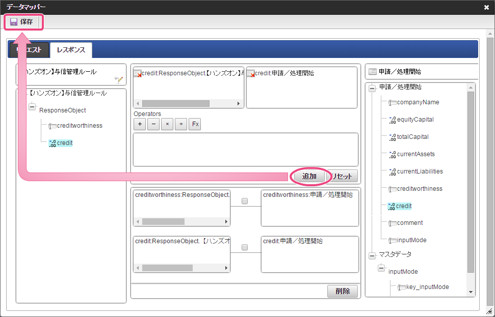Click the key_inputMode field icon
Viewport: 495px width, 317px height.
(x=402, y=287)
